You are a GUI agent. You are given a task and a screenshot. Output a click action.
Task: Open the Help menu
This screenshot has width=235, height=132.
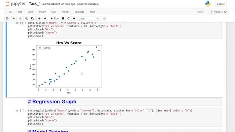pyautogui.click(x=93, y=12)
